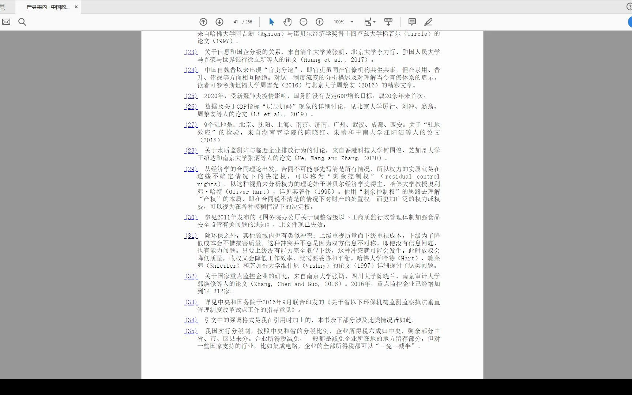Click the name 'Tirole' in top line
Image resolution: width=632 pixels, height=395 pixels.
point(417,34)
